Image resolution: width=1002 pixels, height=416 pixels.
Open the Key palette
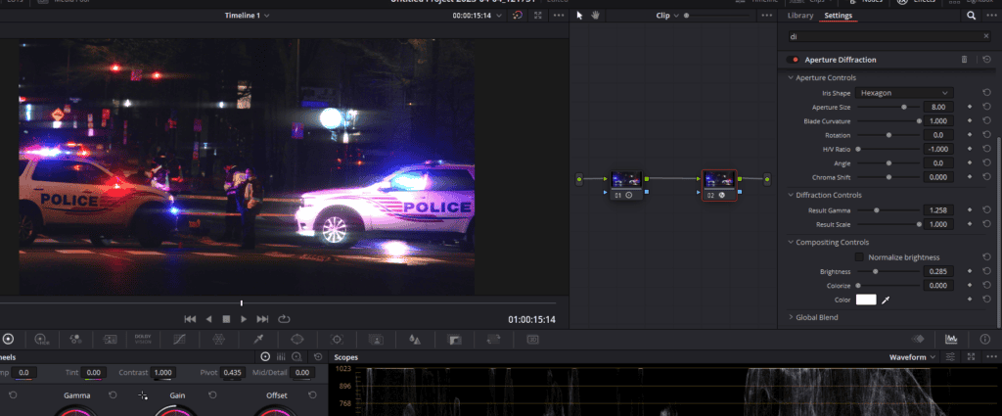(x=454, y=340)
